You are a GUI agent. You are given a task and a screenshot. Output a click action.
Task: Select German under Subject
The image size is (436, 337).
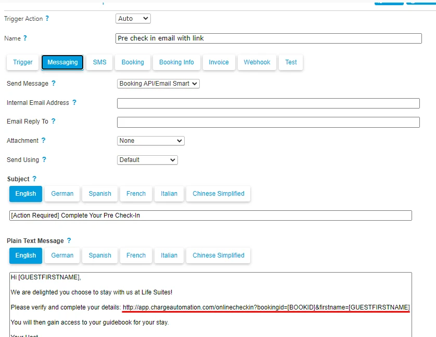[x=62, y=194]
